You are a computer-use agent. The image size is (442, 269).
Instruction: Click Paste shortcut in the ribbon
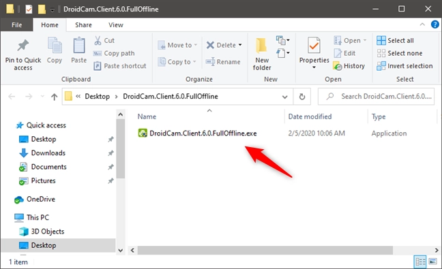(x=120, y=66)
